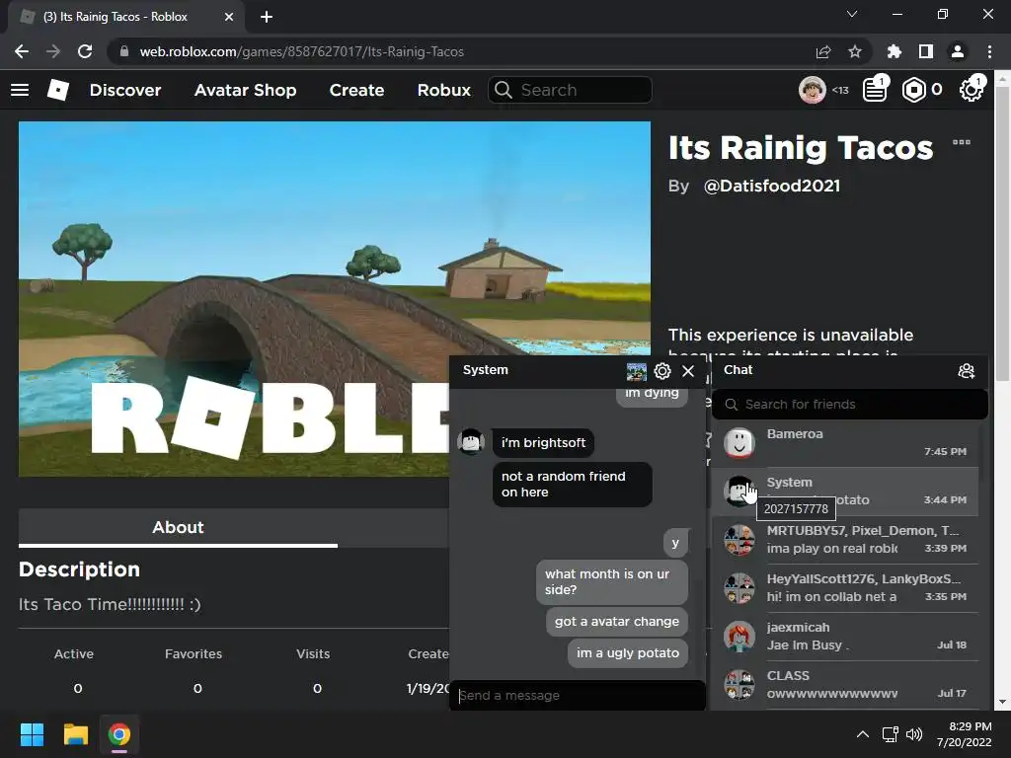The height and width of the screenshot is (758, 1011).
Task: Open File Explorer from taskbar
Action: (x=75, y=734)
